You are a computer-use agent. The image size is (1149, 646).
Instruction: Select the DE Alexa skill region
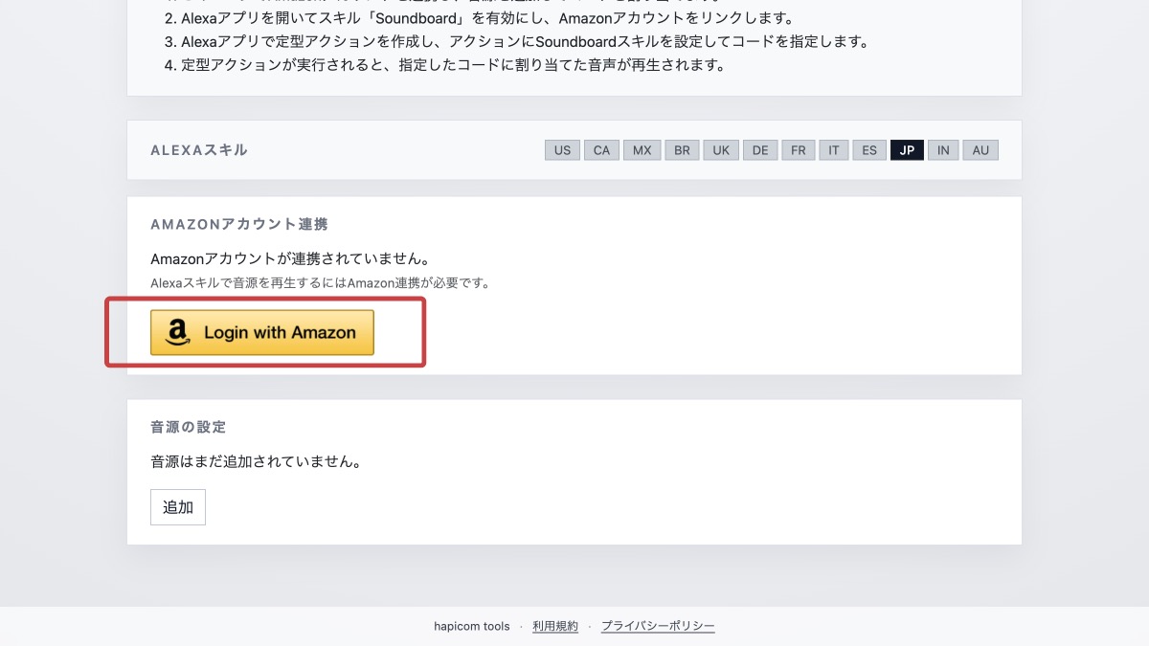pyautogui.click(x=760, y=150)
